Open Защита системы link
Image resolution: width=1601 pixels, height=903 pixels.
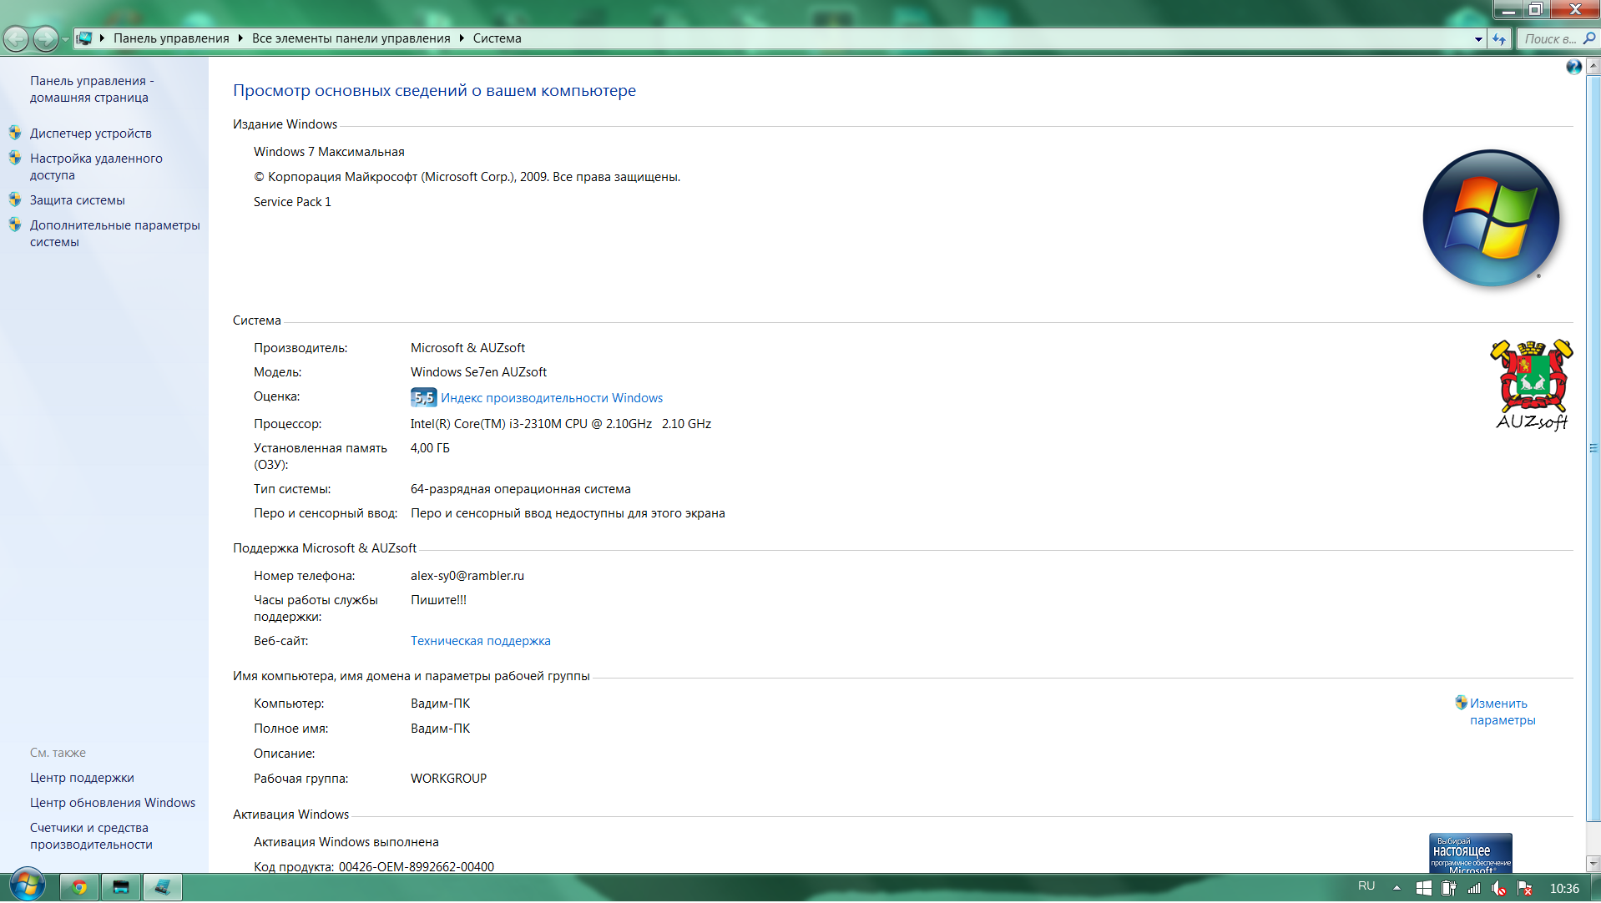[78, 200]
